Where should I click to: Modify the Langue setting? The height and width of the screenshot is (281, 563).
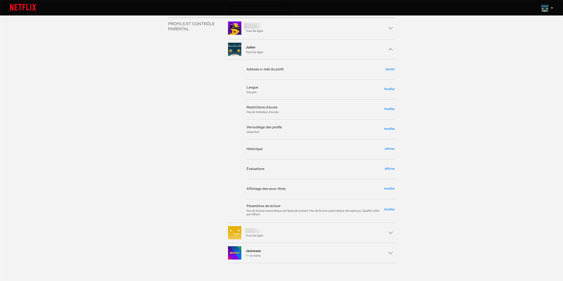pos(389,89)
